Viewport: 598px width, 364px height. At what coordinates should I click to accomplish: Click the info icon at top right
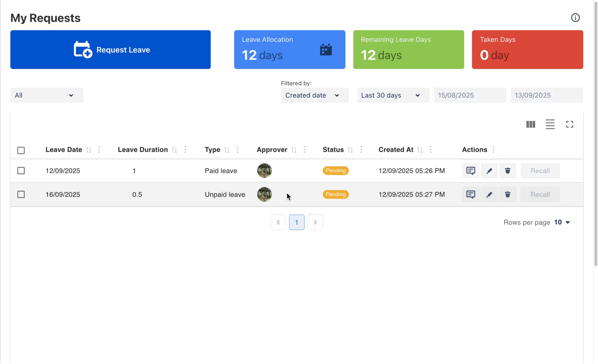tap(575, 18)
